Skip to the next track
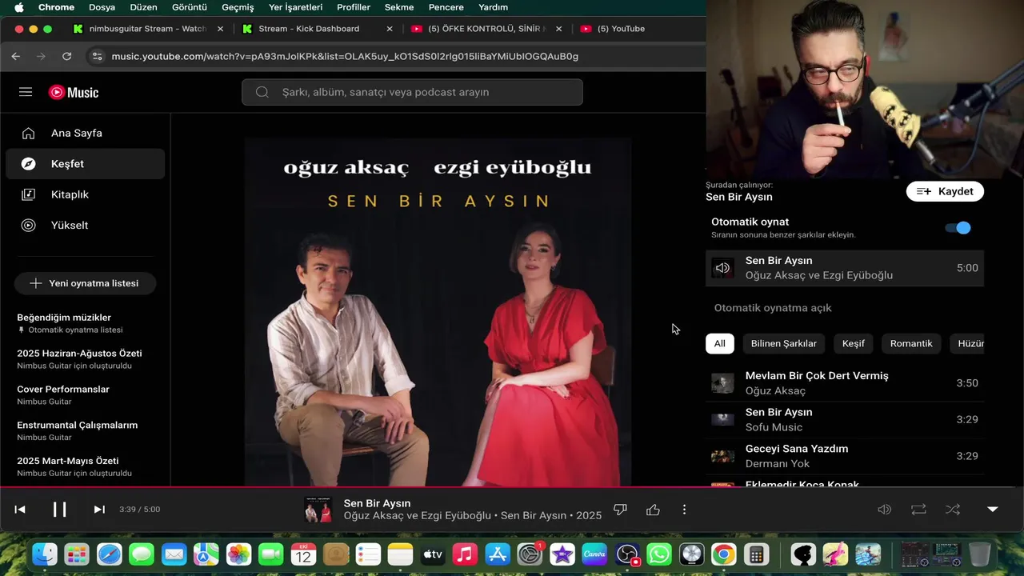The height and width of the screenshot is (576, 1024). tap(99, 510)
